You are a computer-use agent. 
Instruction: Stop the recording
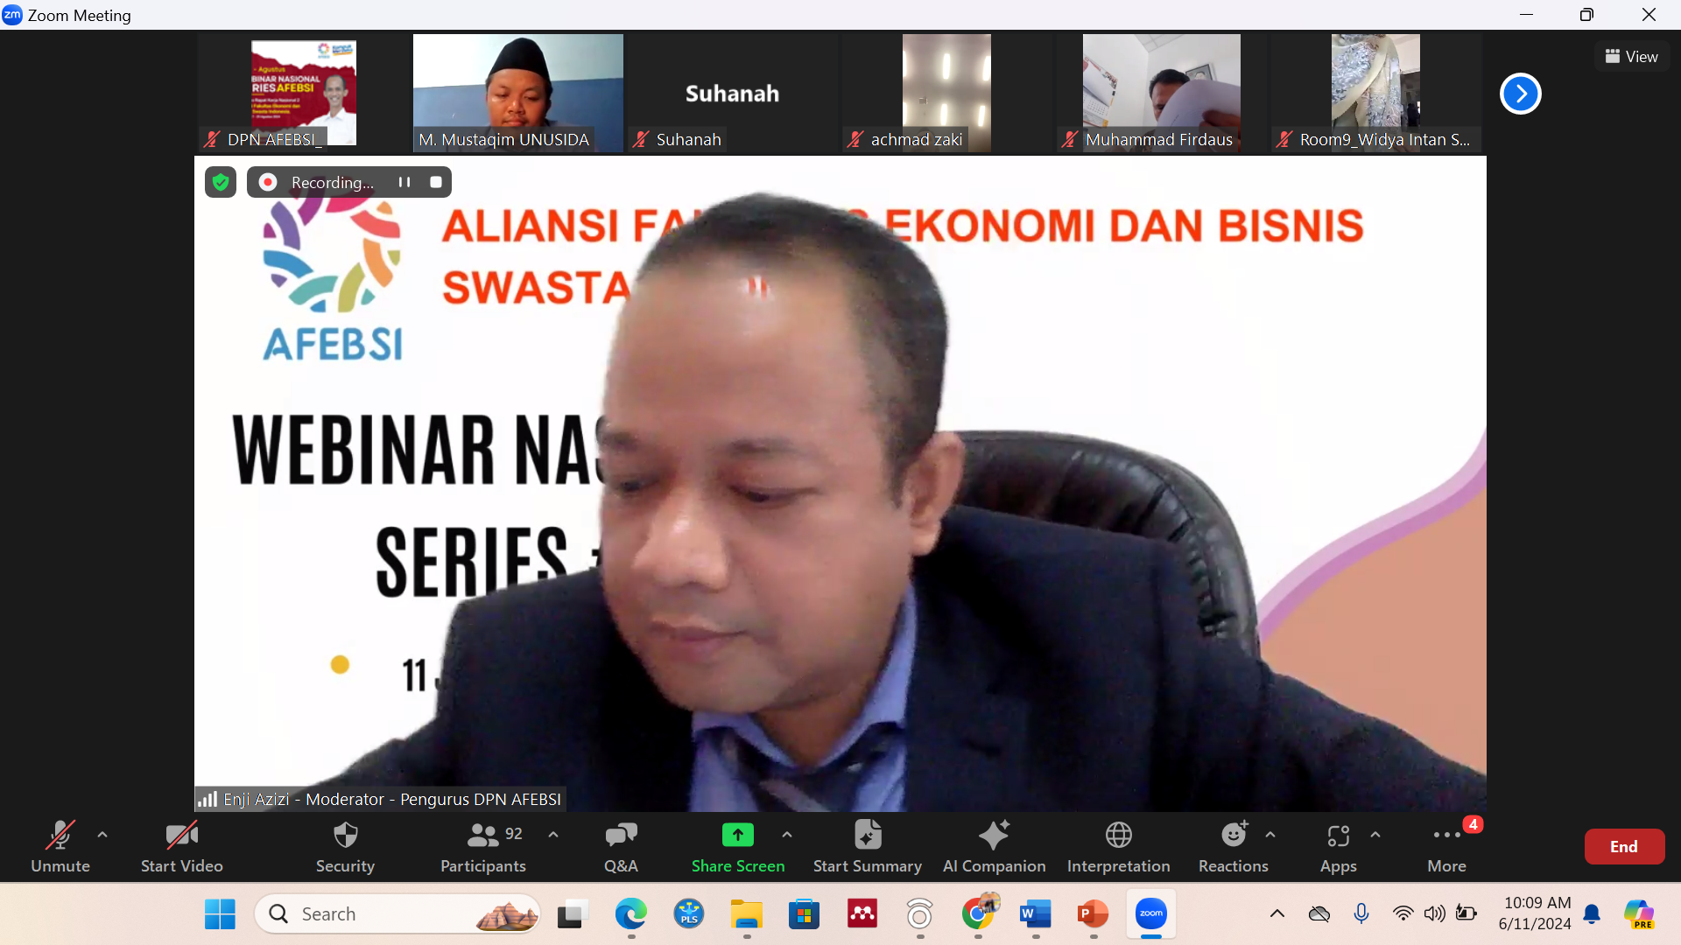(x=436, y=182)
